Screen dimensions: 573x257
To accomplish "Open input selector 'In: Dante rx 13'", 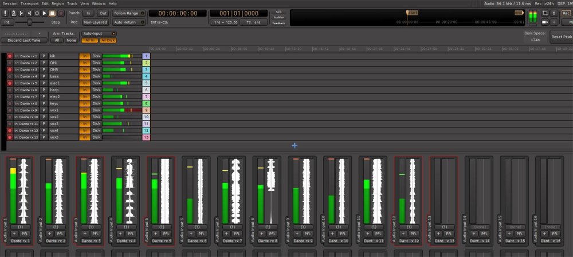I will [26, 137].
